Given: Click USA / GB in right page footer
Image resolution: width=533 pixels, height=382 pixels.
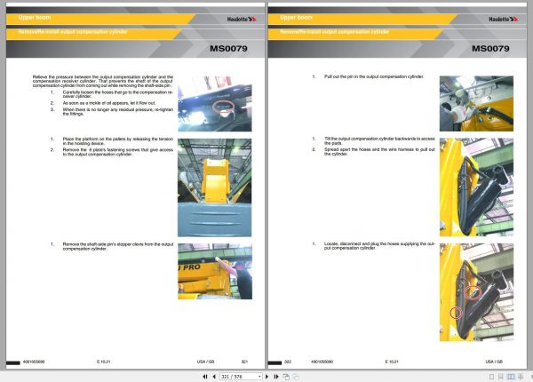Looking at the screenshot, I should coord(494,362).
